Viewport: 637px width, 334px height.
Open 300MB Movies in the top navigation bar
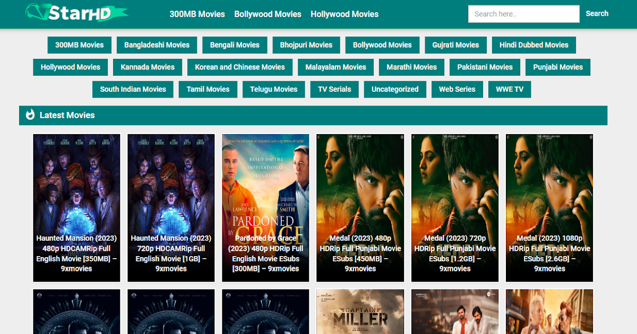click(x=197, y=14)
